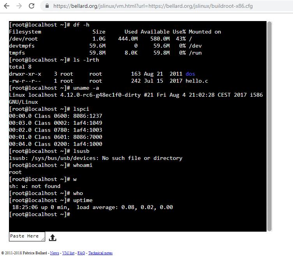The image size is (293, 257).
Task: Click the 'Mounted on' column header
Action: 205,32
